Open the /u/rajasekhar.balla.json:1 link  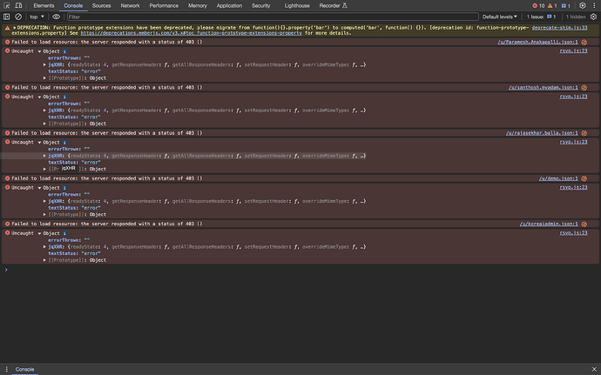point(542,133)
